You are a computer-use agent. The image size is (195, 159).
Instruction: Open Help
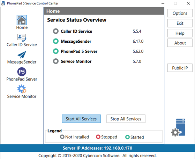click(x=180, y=33)
